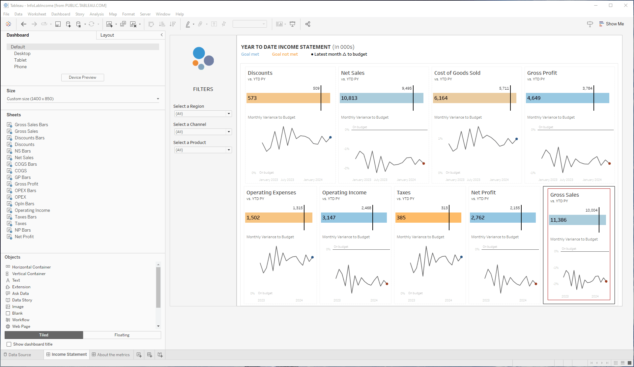Open Presentation Mode from toolbar
Image resolution: width=634 pixels, height=367 pixels.
point(292,24)
